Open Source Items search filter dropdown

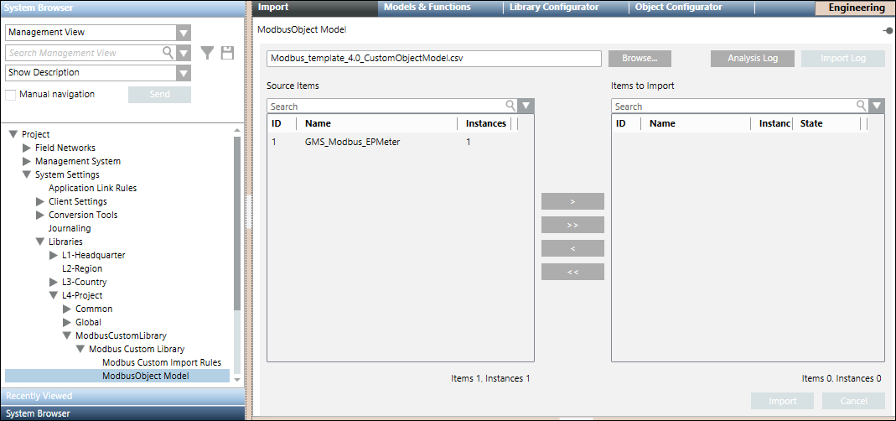(526, 107)
